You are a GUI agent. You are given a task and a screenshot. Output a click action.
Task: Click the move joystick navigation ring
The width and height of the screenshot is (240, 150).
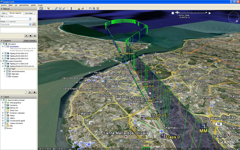[234, 29]
